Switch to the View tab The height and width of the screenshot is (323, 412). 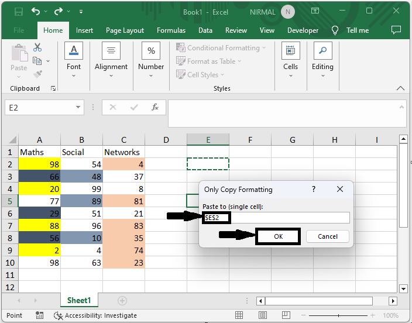tap(267, 30)
